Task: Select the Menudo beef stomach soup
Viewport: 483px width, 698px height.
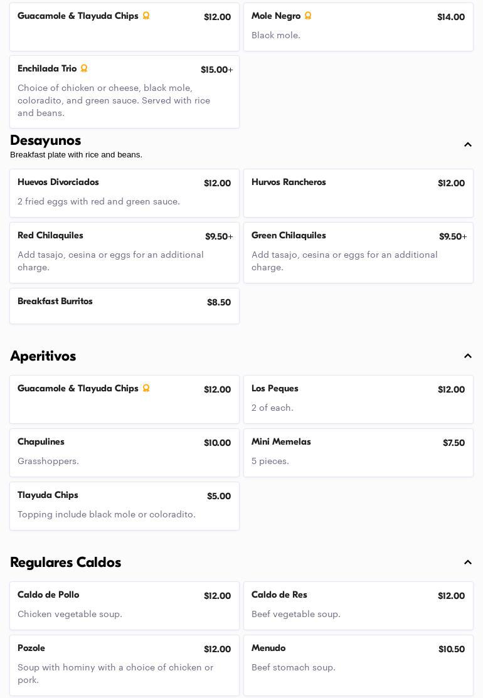Action: click(x=358, y=665)
